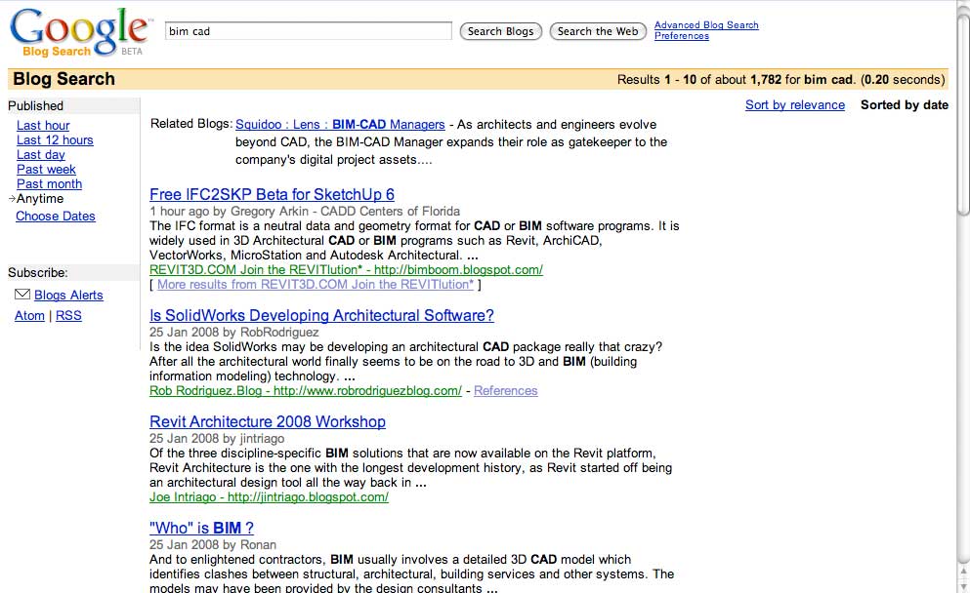Image resolution: width=970 pixels, height=593 pixels.
Task: Open the Choose Dates link
Action: coord(56,217)
